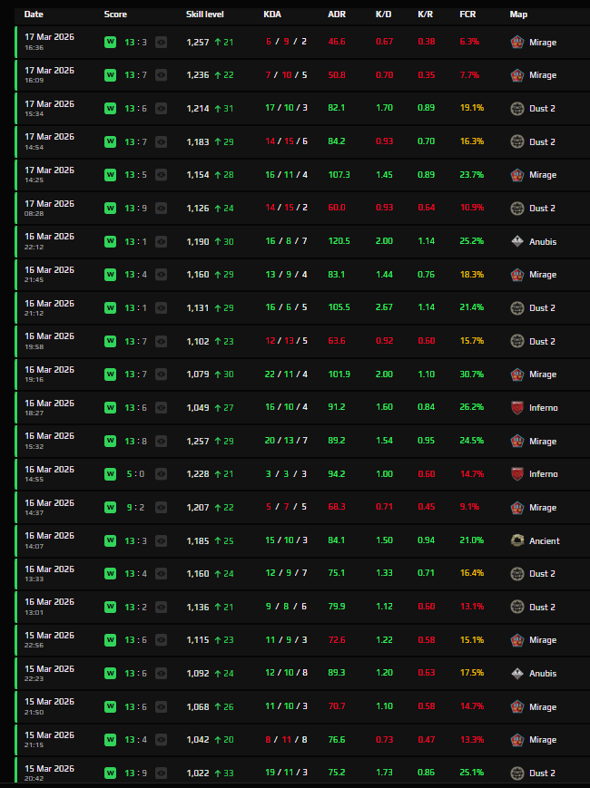
Task: Sort by the Skill level column header
Action: tap(205, 15)
